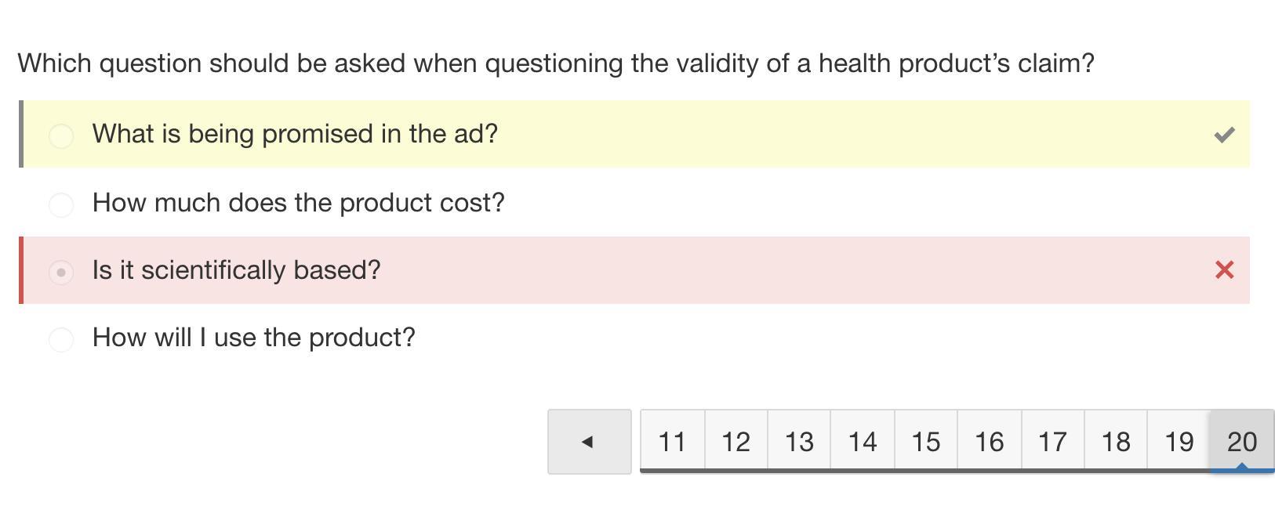Click the answer text 'How much does the product cost?'
This screenshot has width=1275, height=506.
[298, 203]
